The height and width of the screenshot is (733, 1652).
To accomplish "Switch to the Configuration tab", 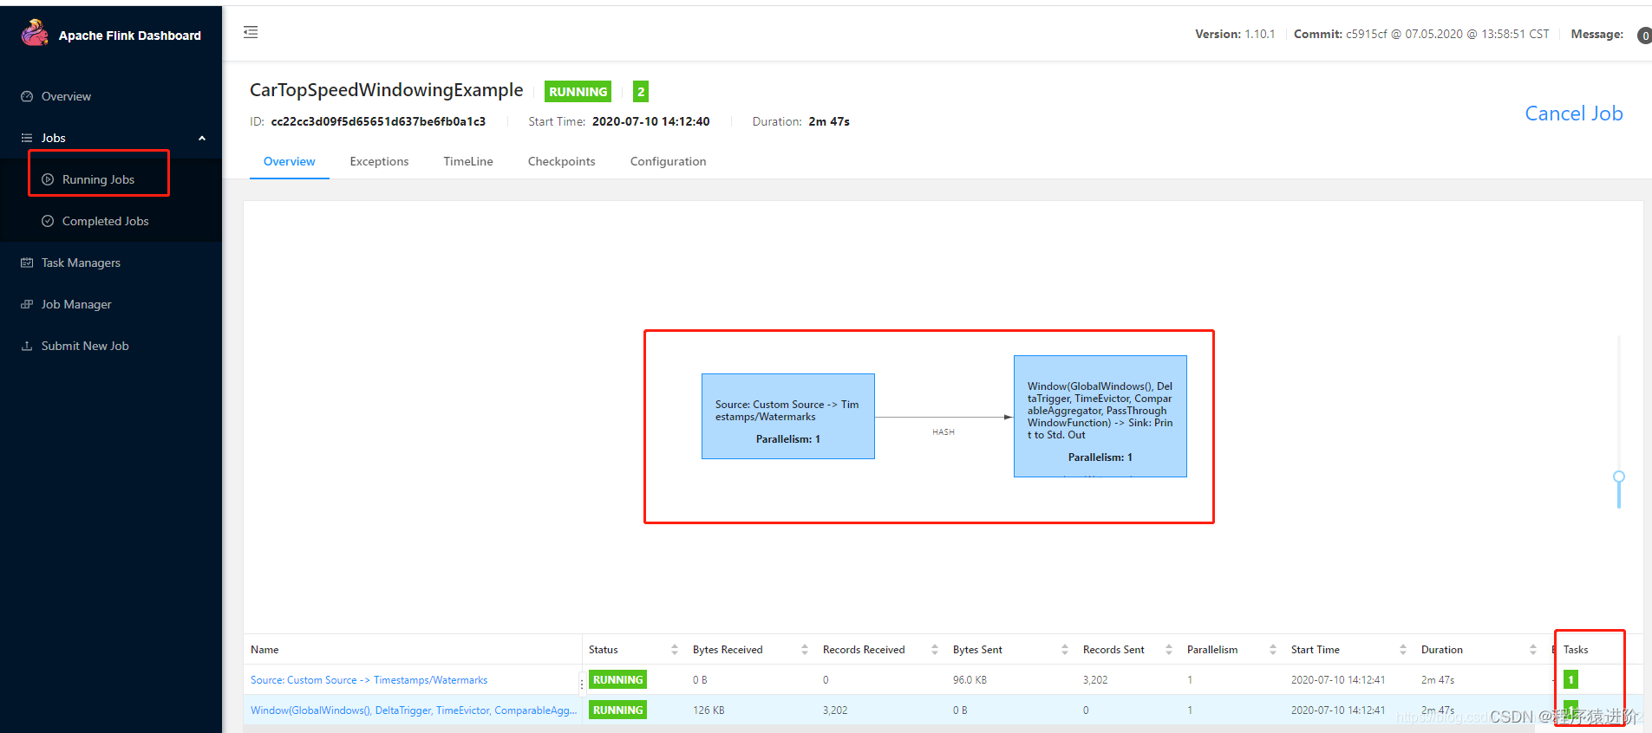I will coord(668,161).
